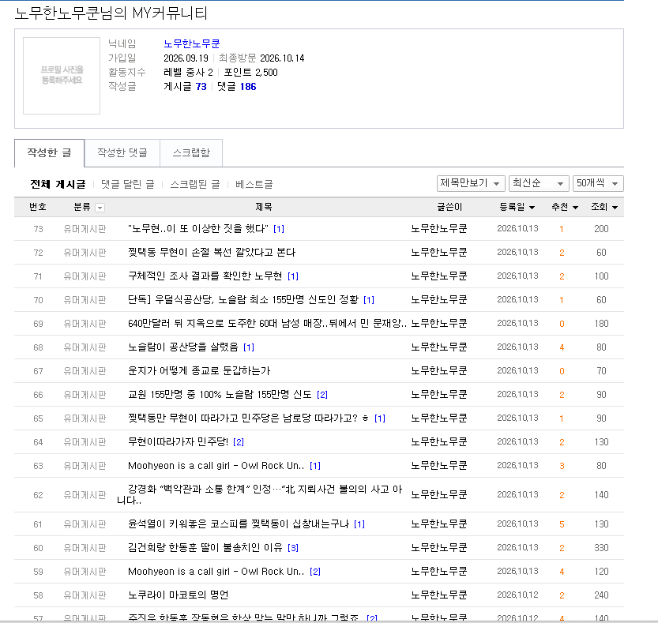The height and width of the screenshot is (623, 658).
Task: Click view count 200 on post 73
Action: coord(601,229)
